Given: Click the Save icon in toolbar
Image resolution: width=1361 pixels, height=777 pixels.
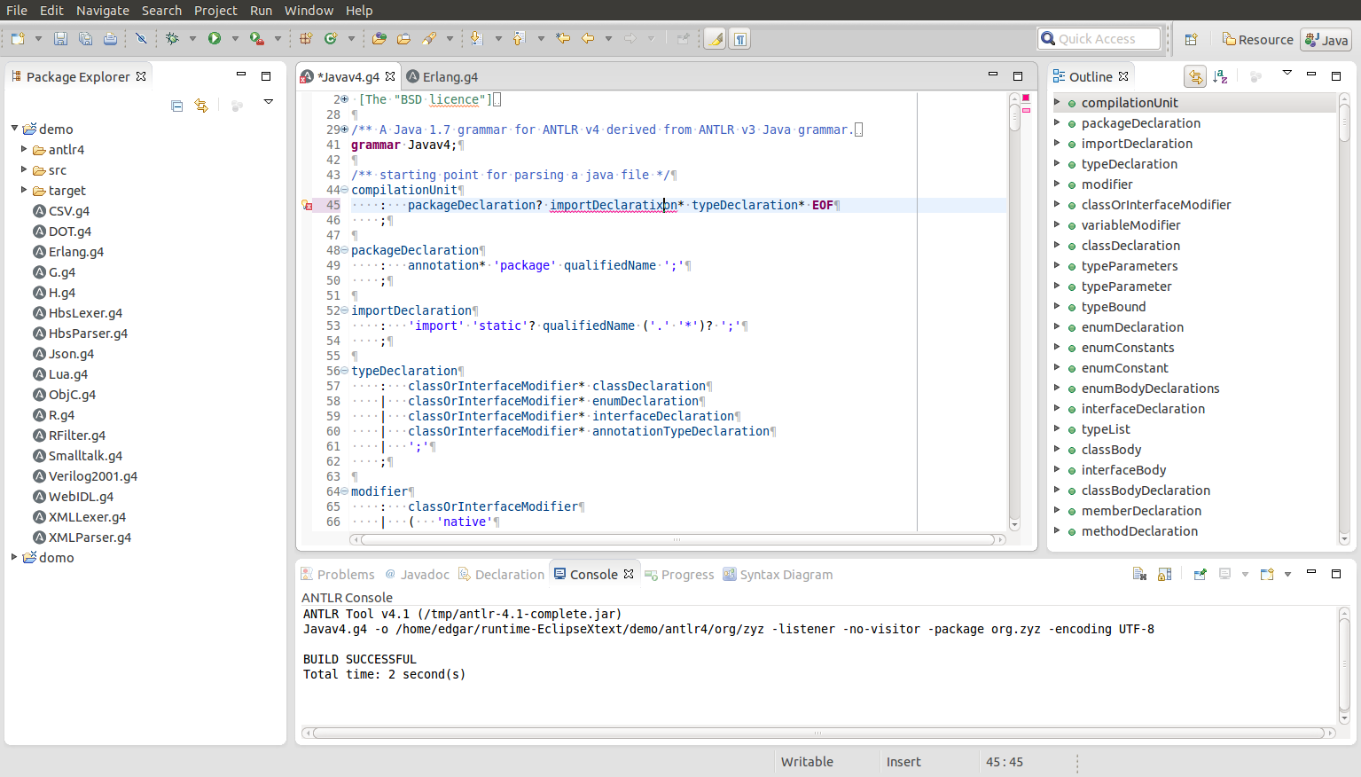Looking at the screenshot, I should pyautogui.click(x=60, y=39).
